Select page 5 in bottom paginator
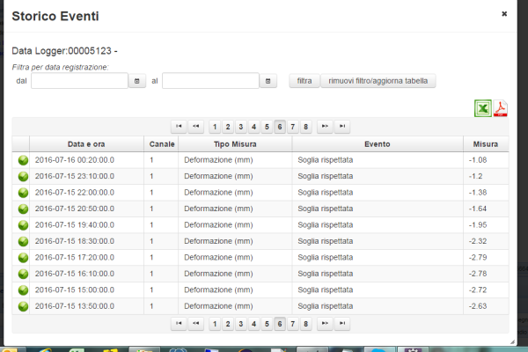The width and height of the screenshot is (528, 352). [x=267, y=324]
